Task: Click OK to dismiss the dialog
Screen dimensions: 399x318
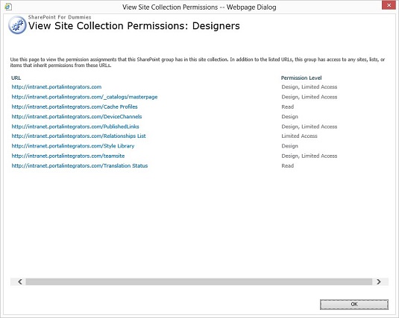Action: click(354, 305)
